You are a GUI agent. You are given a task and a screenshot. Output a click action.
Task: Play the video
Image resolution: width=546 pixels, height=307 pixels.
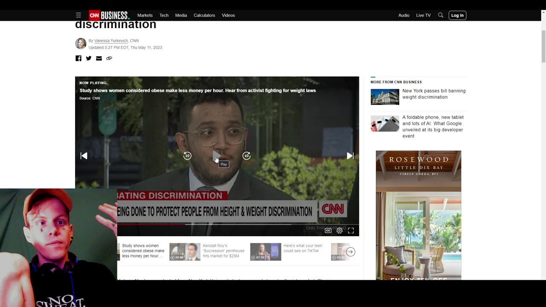(x=217, y=156)
